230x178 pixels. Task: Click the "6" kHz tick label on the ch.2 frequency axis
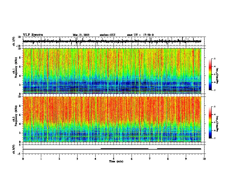point(20,115)
